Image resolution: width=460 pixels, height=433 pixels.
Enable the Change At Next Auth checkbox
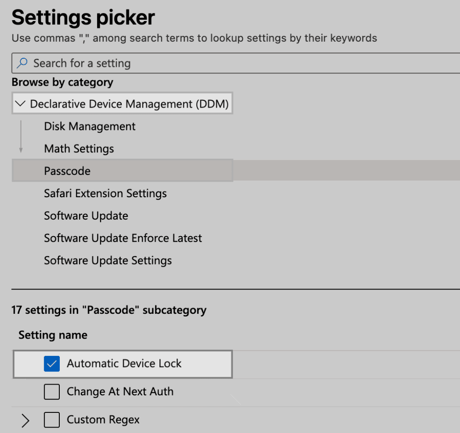click(52, 392)
